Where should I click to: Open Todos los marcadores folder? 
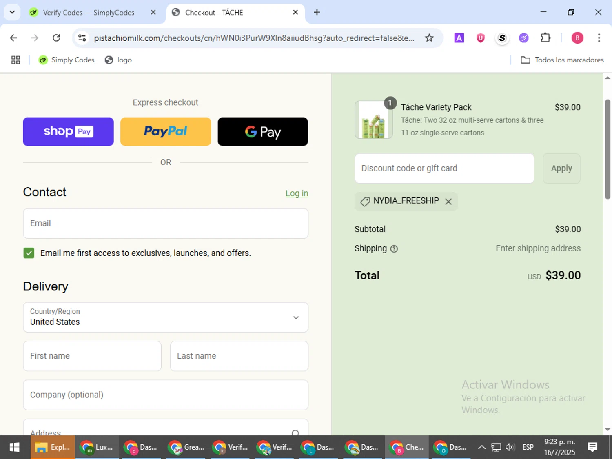click(562, 60)
